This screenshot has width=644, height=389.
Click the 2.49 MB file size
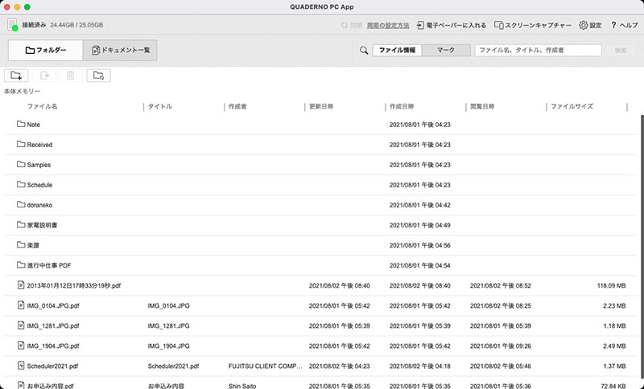614,346
